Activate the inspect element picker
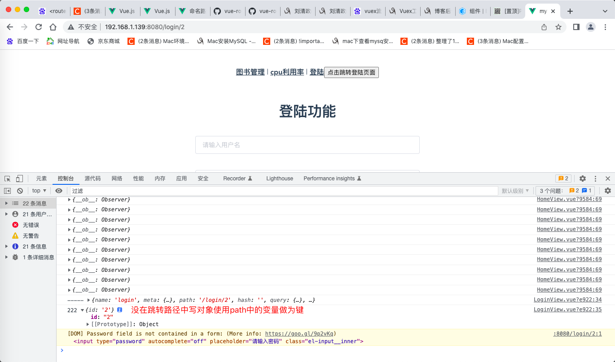This screenshot has width=615, height=362. [x=8, y=179]
